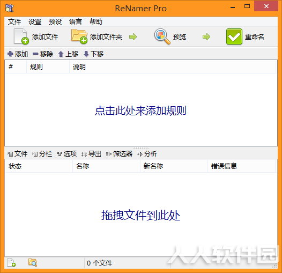Click the 添加文件 (Add Files) page icon

[21, 36]
